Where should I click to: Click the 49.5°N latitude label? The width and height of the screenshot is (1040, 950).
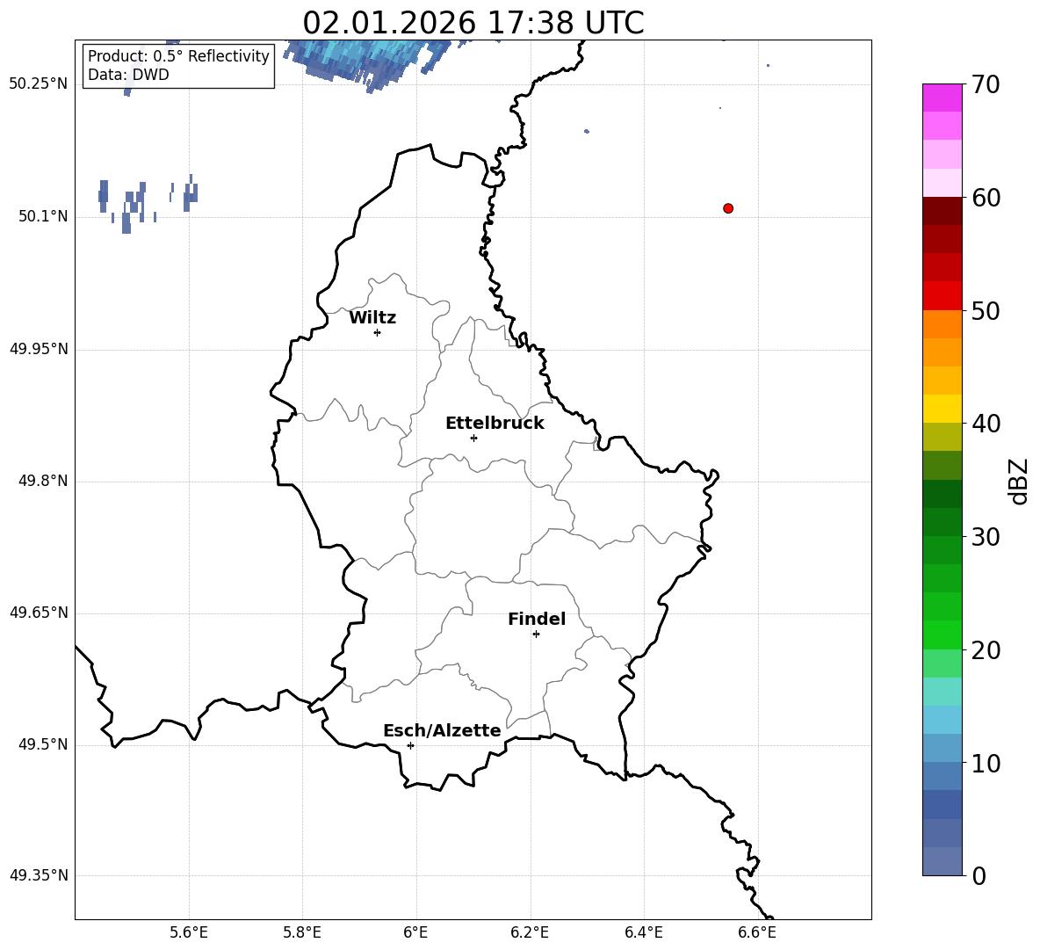[x=43, y=744]
